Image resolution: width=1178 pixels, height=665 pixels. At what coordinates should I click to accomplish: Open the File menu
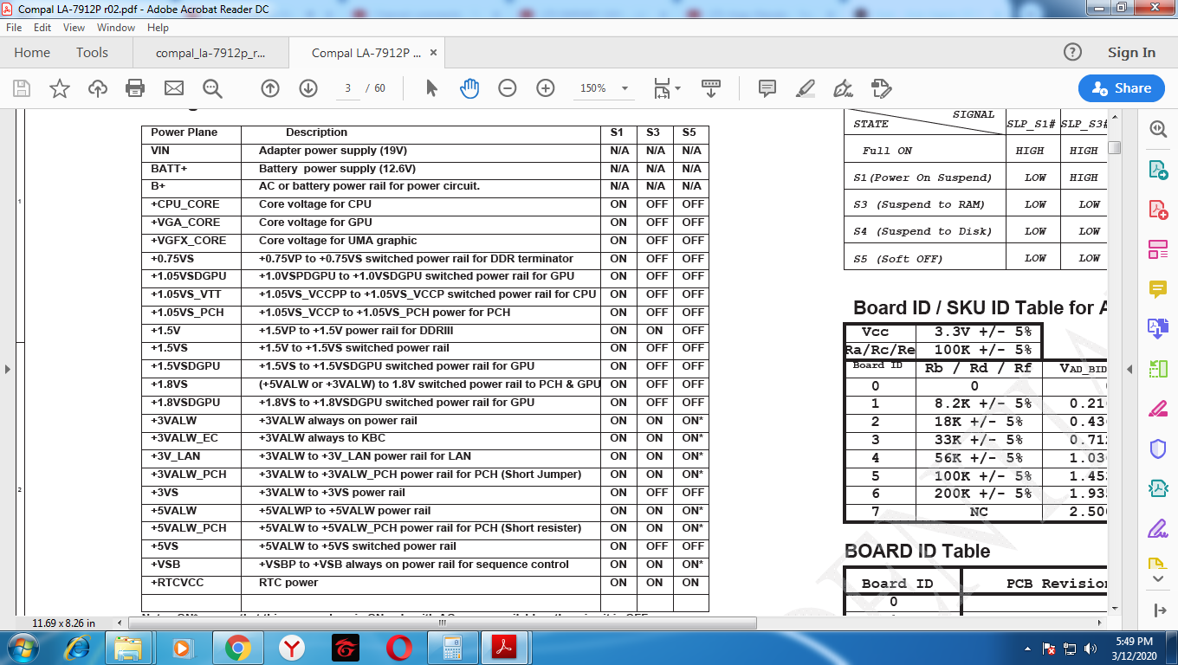point(14,28)
